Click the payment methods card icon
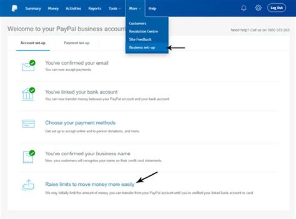 (x=28, y=124)
